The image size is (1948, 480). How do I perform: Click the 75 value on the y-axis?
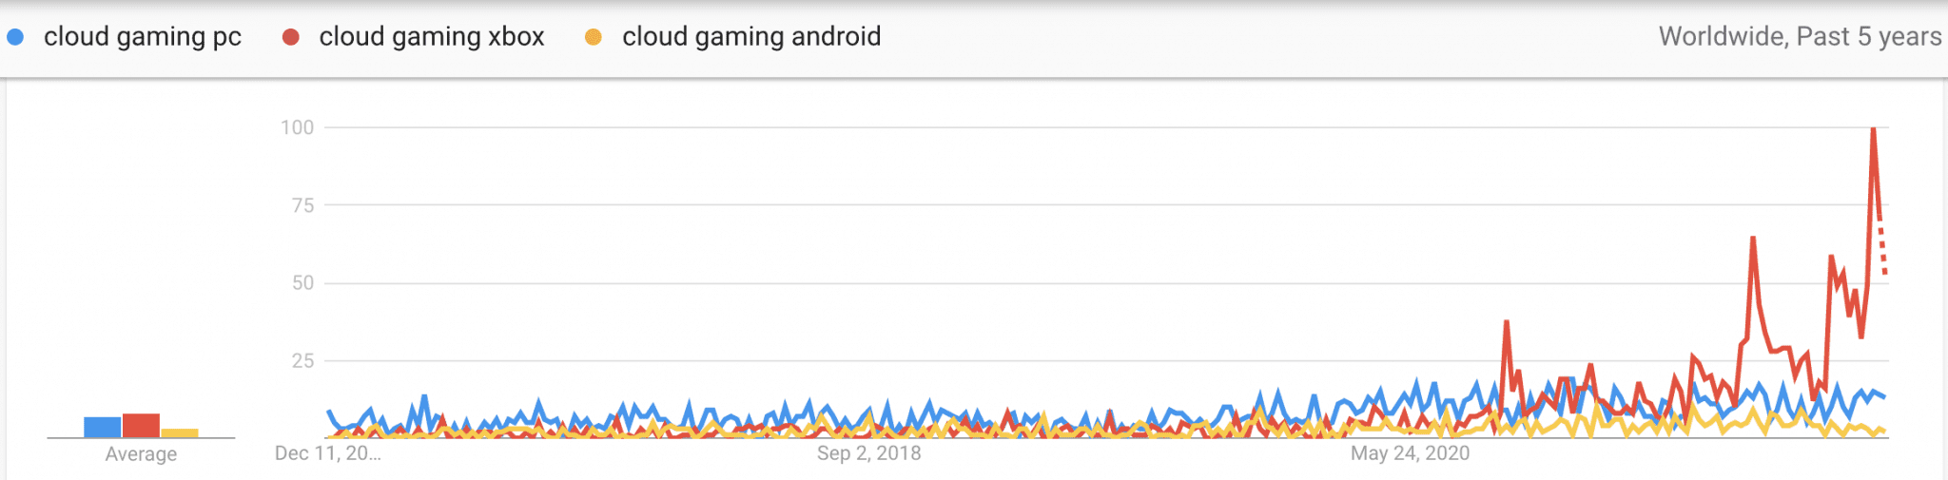[302, 205]
